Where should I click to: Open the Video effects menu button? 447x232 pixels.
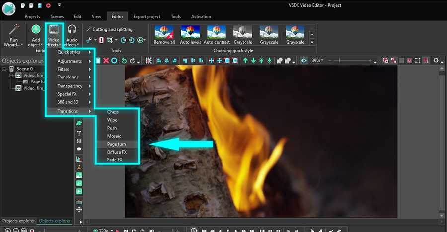[53, 34]
